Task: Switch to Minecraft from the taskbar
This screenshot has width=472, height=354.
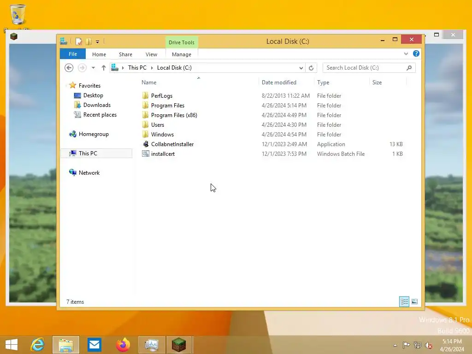Action: (179, 345)
